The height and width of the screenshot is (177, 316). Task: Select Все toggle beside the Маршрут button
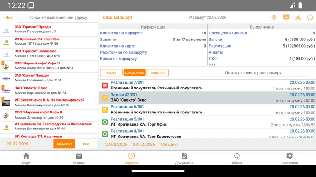pyautogui.click(x=86, y=144)
